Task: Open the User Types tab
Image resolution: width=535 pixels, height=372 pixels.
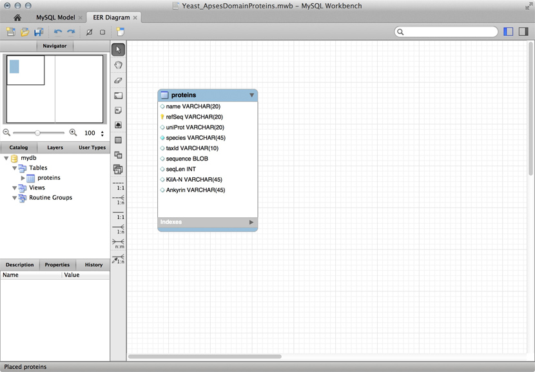Action: pos(92,148)
